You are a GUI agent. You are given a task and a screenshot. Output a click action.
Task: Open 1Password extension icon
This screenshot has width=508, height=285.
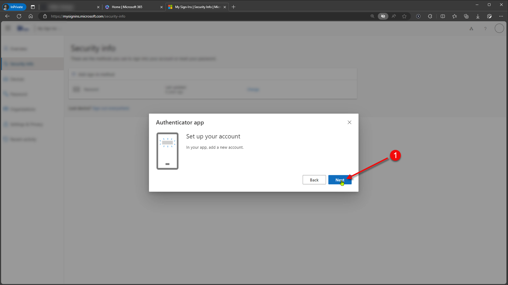(418, 16)
